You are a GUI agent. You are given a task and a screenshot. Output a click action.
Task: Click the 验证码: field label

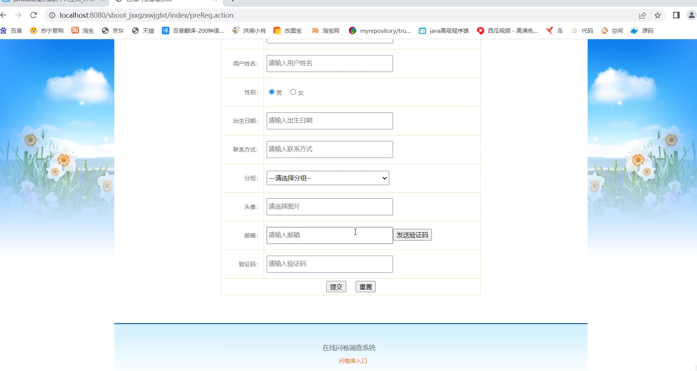248,264
